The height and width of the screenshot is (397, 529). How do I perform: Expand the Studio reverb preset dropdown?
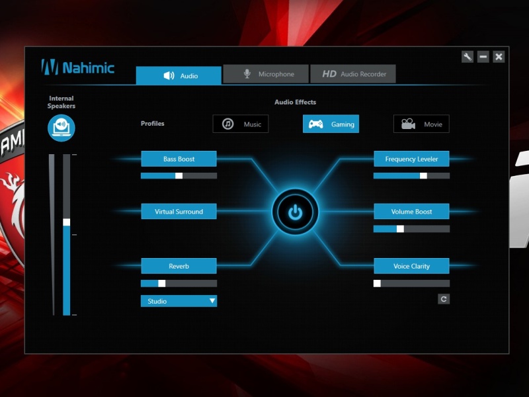point(179,301)
